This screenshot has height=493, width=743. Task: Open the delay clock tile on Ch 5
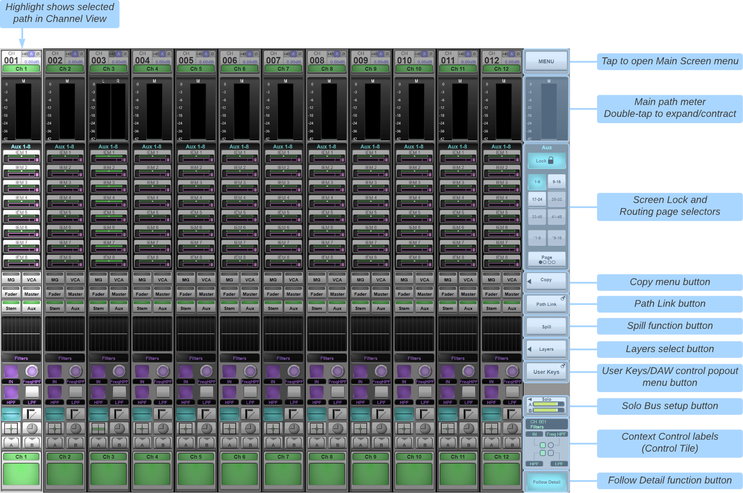coord(206,429)
